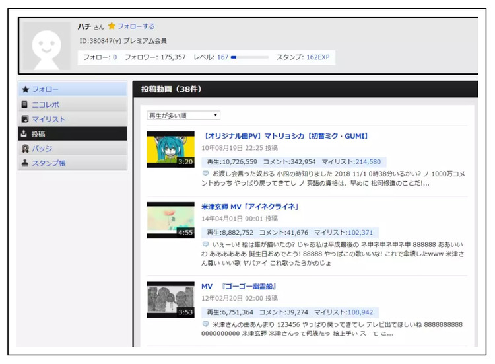Click the マイリスト count 108,942 link
495x364 pixels.
tap(358, 312)
